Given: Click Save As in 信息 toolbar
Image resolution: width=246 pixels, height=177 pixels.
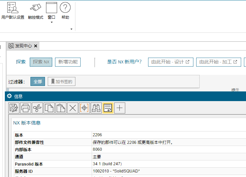Looking at the screenshot, I should point(14,108).
